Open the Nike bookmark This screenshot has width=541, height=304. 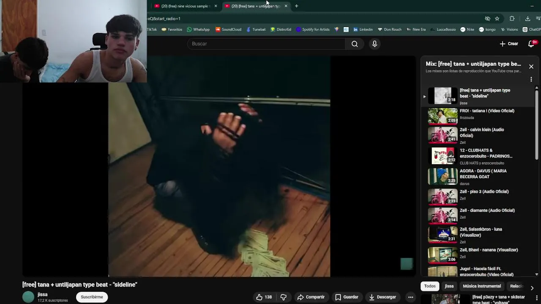pos(467,30)
